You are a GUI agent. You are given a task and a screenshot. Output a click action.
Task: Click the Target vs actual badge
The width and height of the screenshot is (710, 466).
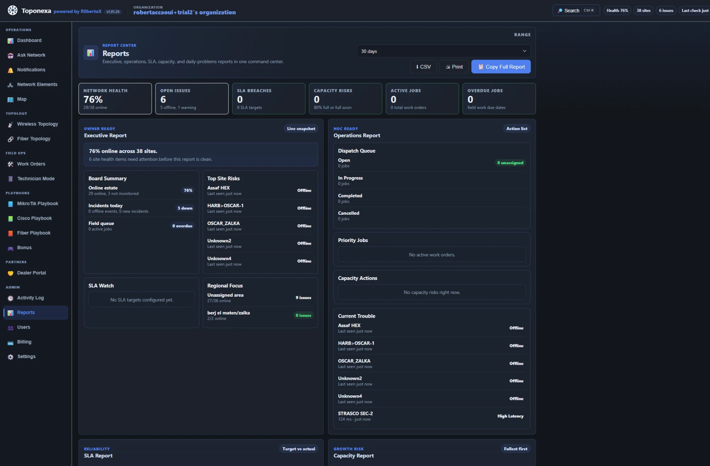pos(299,449)
